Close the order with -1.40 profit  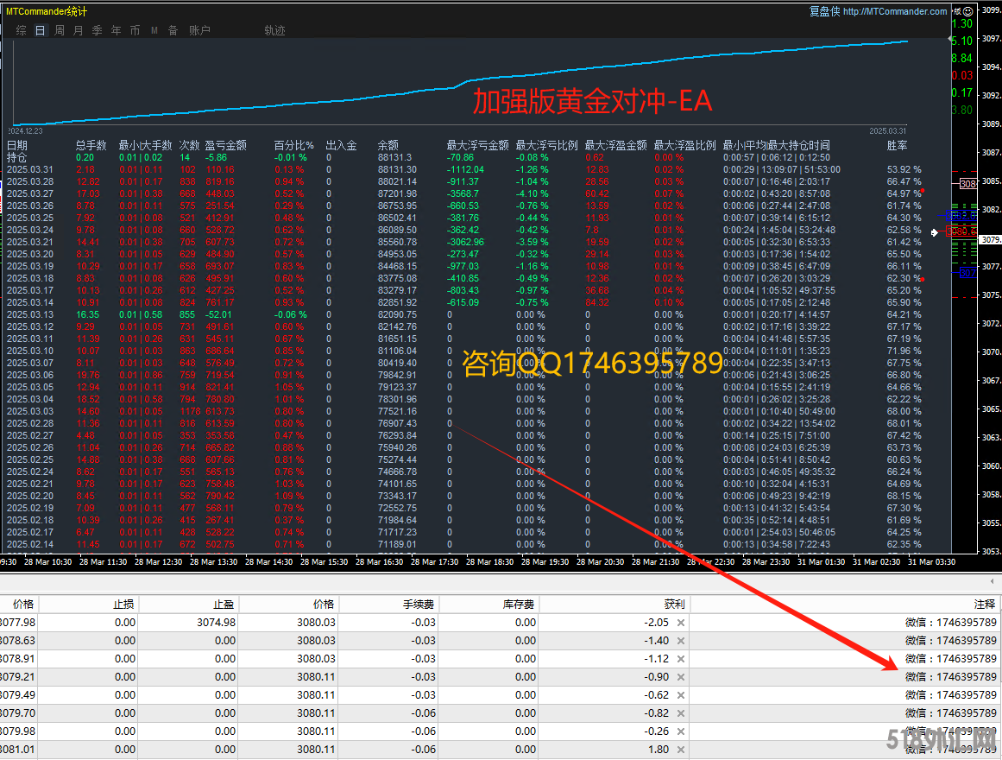[681, 641]
